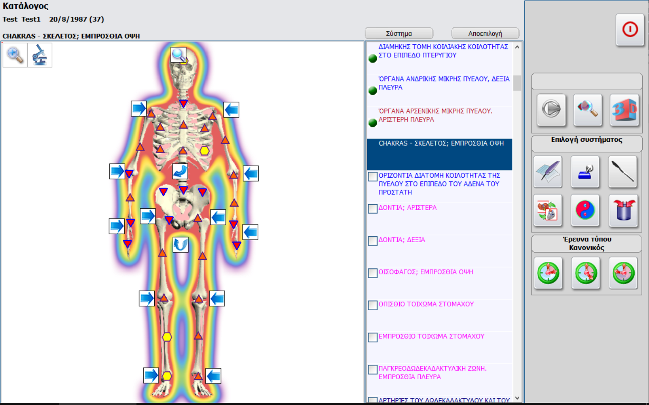Select the ΔΟΝΤΙΑ; ΔΕΞΙΑ entry text
The width and height of the screenshot is (649, 405).
(x=402, y=240)
